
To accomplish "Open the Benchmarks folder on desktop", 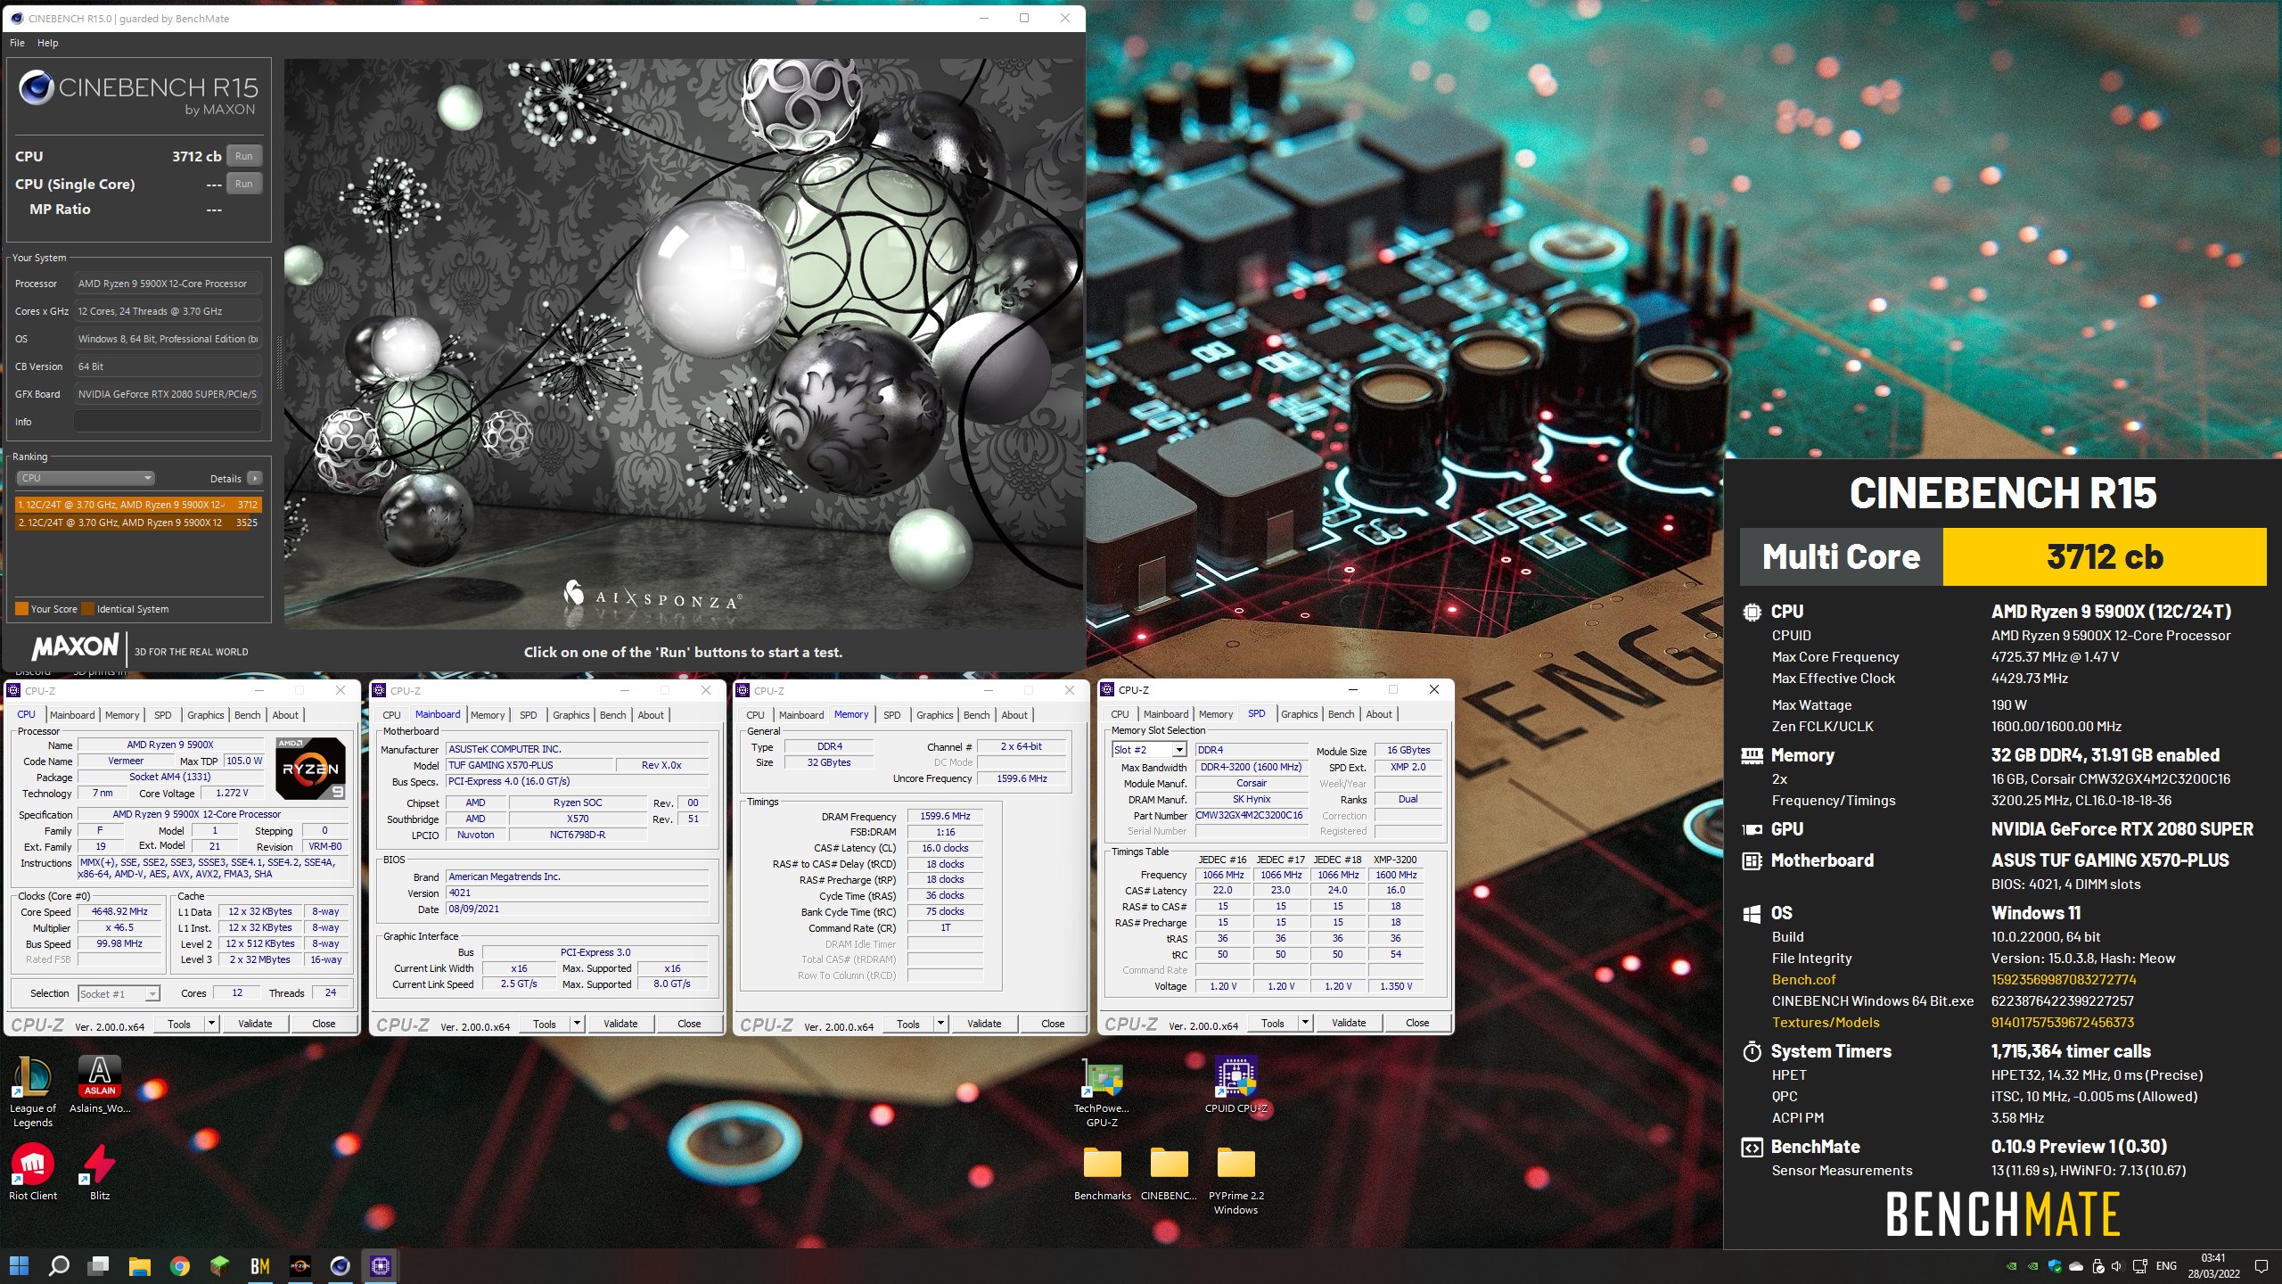I will tap(1103, 1172).
